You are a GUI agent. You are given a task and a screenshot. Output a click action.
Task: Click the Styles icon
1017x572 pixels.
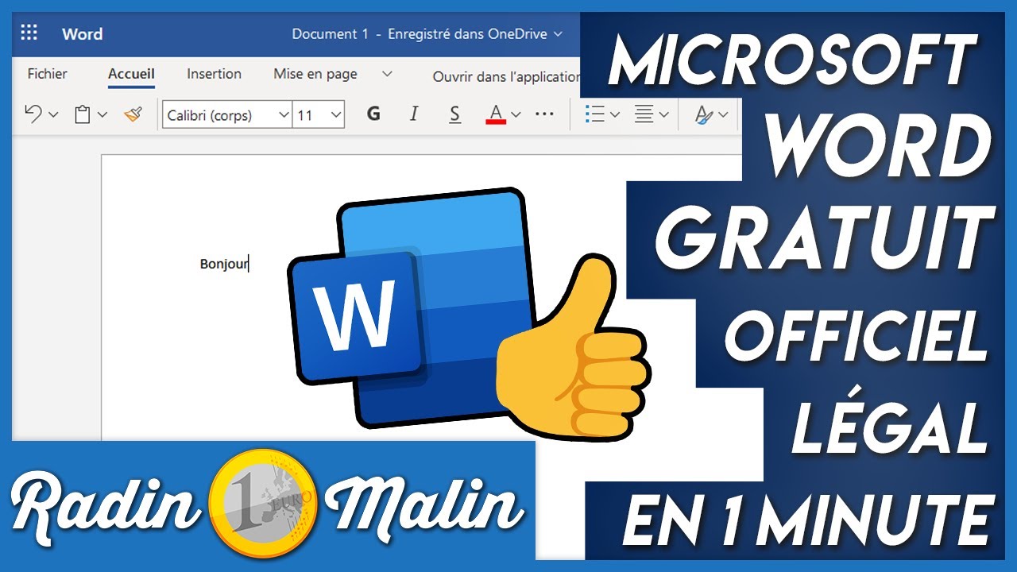(704, 114)
